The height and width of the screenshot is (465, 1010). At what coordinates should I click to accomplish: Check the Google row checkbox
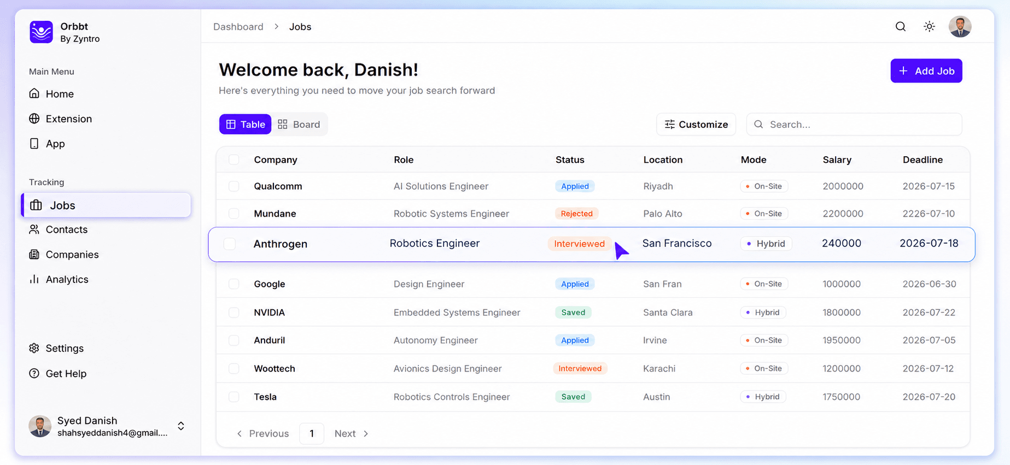tap(234, 284)
